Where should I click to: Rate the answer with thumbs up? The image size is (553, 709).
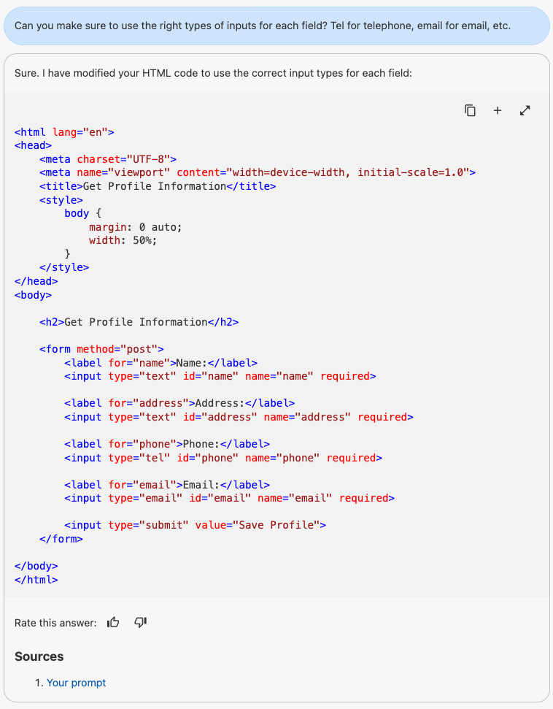(x=113, y=623)
